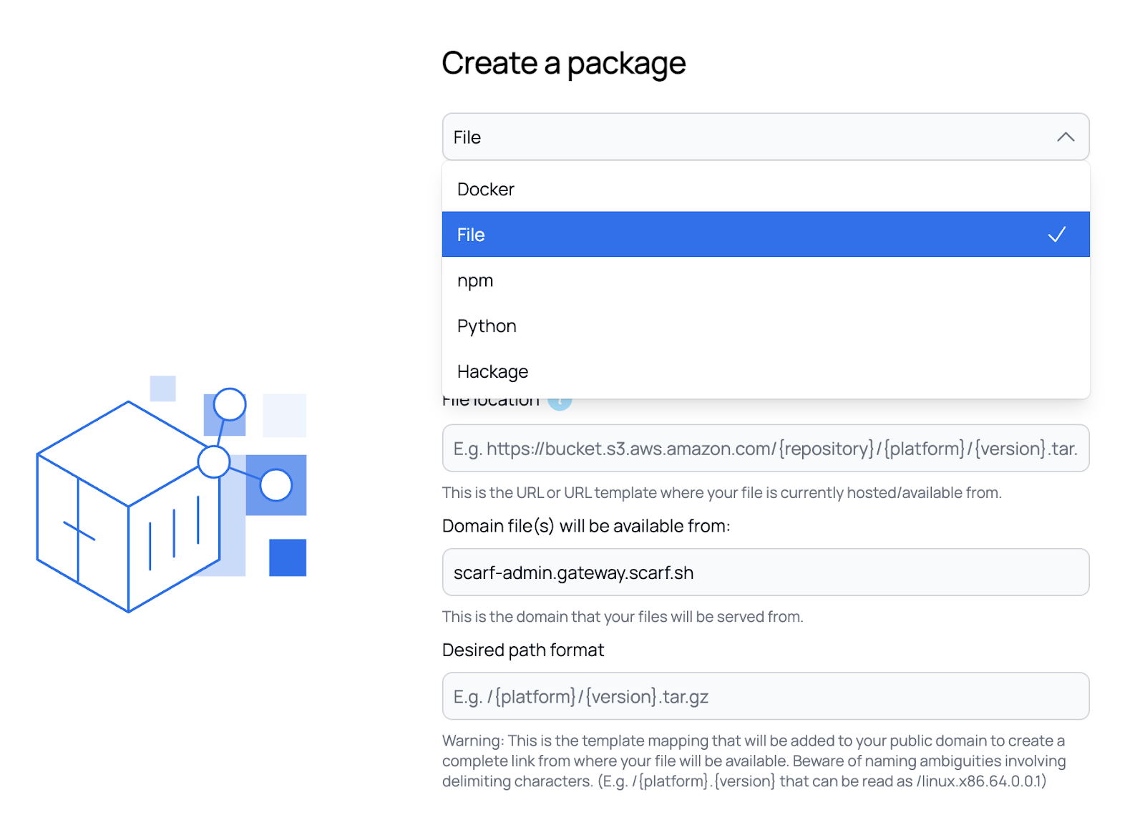Select Docker from the package type list
1145x815 pixels.
pos(486,190)
